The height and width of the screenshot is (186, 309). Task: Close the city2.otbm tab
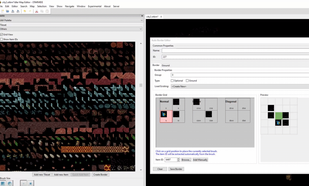161,17
